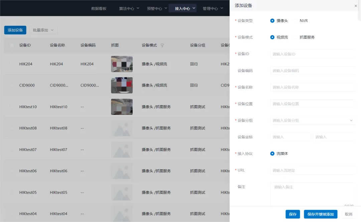The height and width of the screenshot is (222, 361).
Task: Expand the 管理中心 menu
Action: point(213,8)
